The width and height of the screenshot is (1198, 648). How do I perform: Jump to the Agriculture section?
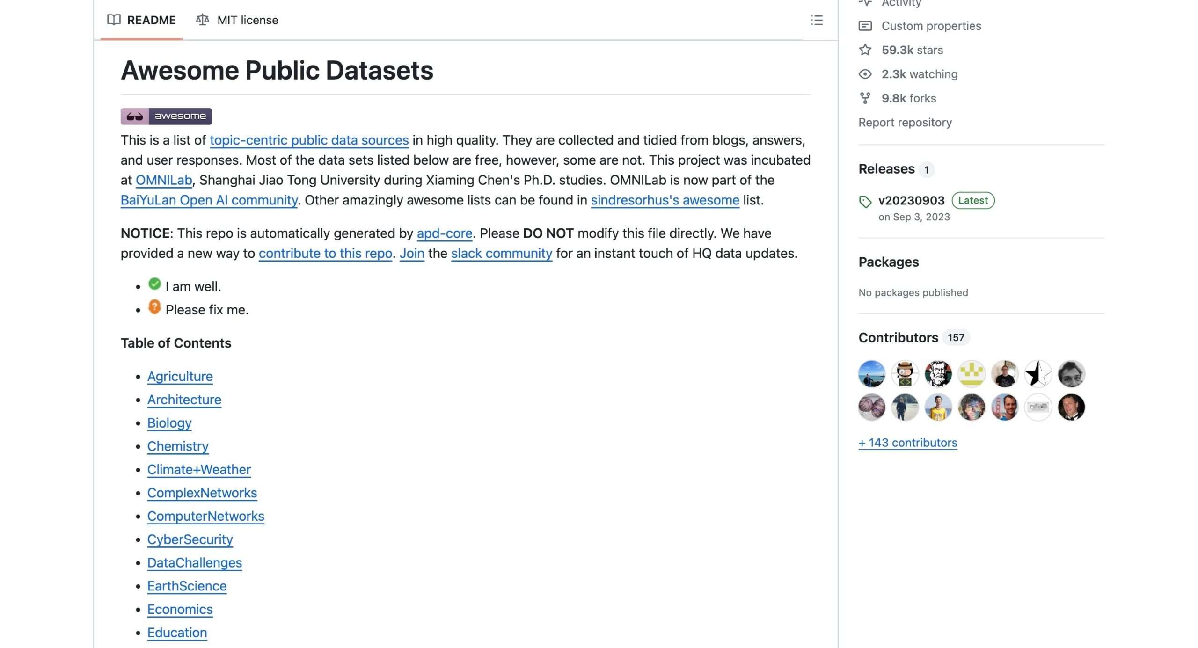click(x=180, y=376)
